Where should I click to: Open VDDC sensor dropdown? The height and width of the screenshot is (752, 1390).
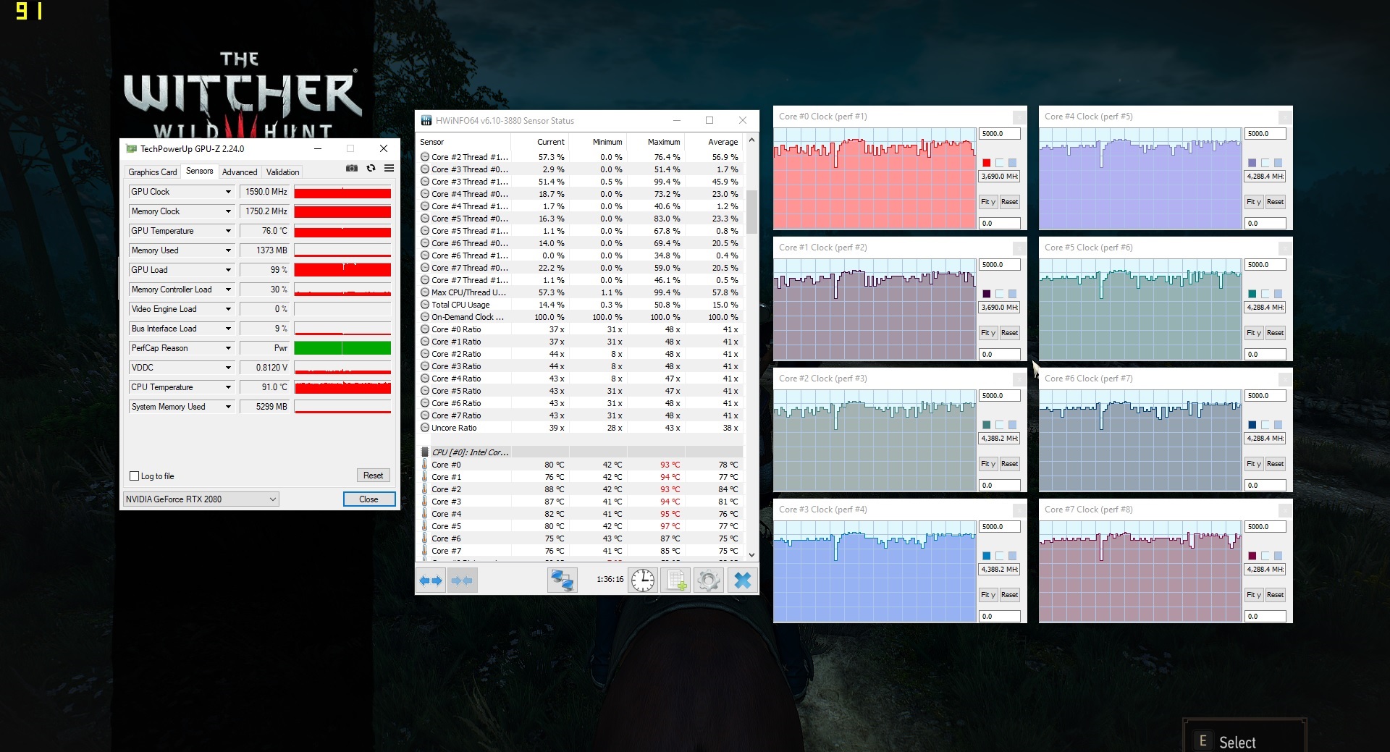point(228,368)
